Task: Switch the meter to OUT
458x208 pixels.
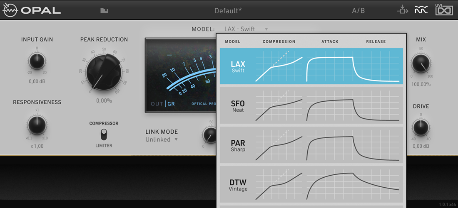Action: [157, 103]
